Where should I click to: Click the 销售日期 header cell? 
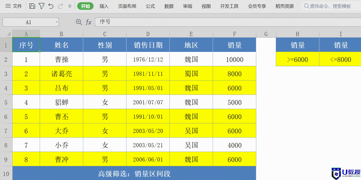[148, 45]
